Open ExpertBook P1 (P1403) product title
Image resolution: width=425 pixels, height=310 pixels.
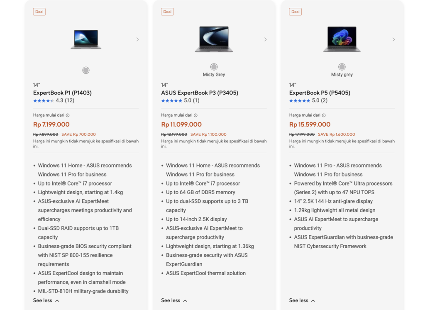62,93
